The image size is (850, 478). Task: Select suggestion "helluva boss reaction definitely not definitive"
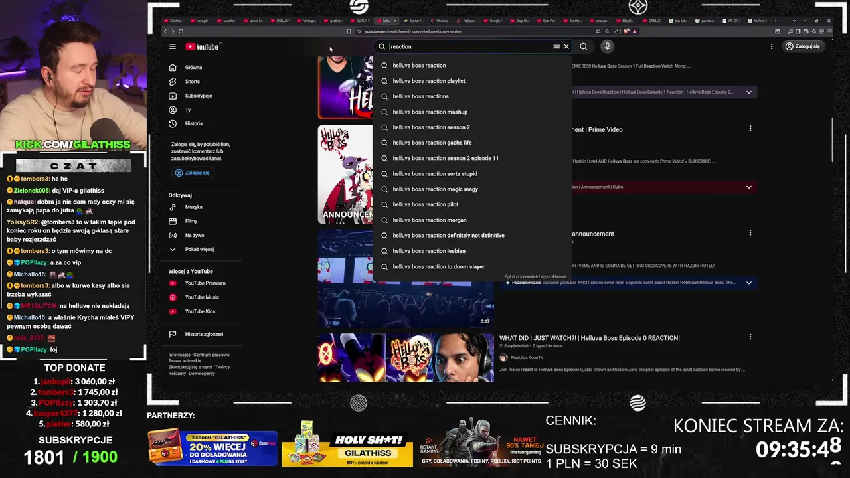pos(472,236)
